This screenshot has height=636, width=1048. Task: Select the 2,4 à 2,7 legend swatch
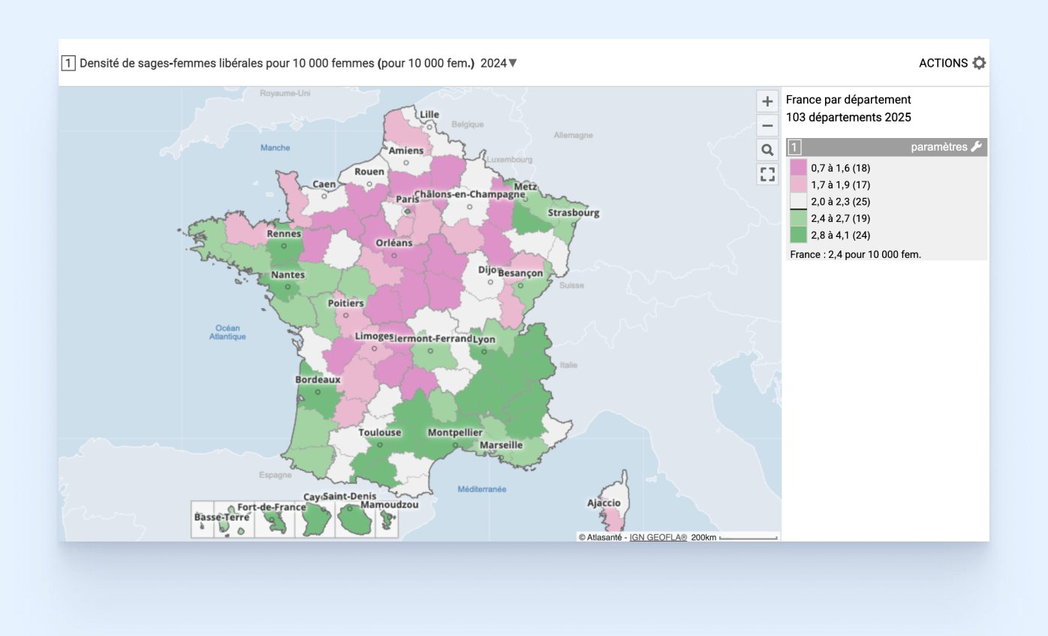798,218
